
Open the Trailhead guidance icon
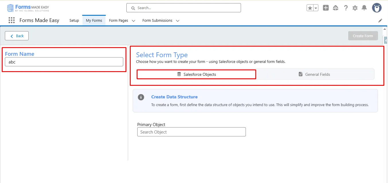coord(336,8)
